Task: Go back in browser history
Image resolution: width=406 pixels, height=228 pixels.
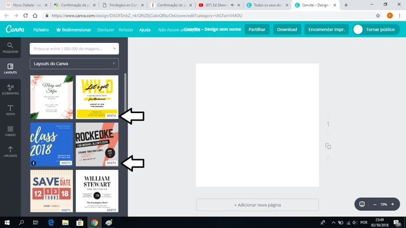Action: 6,16
